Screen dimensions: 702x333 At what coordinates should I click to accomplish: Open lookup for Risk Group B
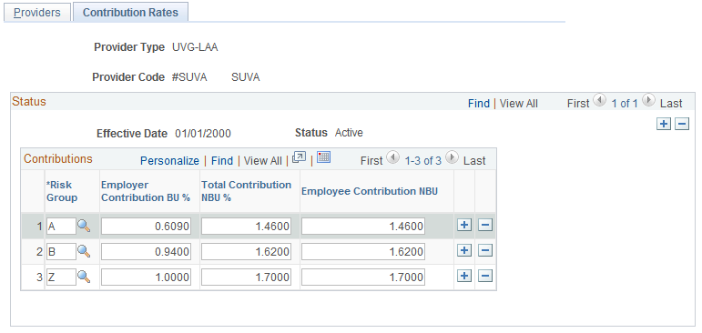pyautogui.click(x=84, y=251)
